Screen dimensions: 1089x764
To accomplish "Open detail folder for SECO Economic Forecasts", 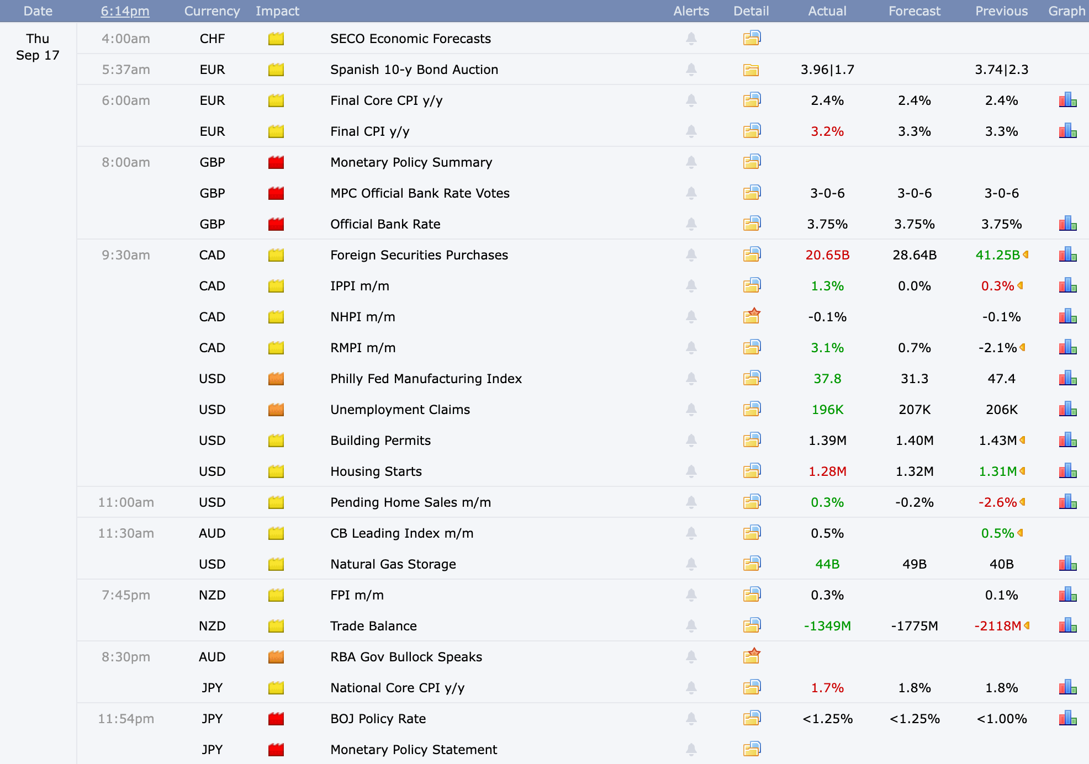I will click(752, 38).
